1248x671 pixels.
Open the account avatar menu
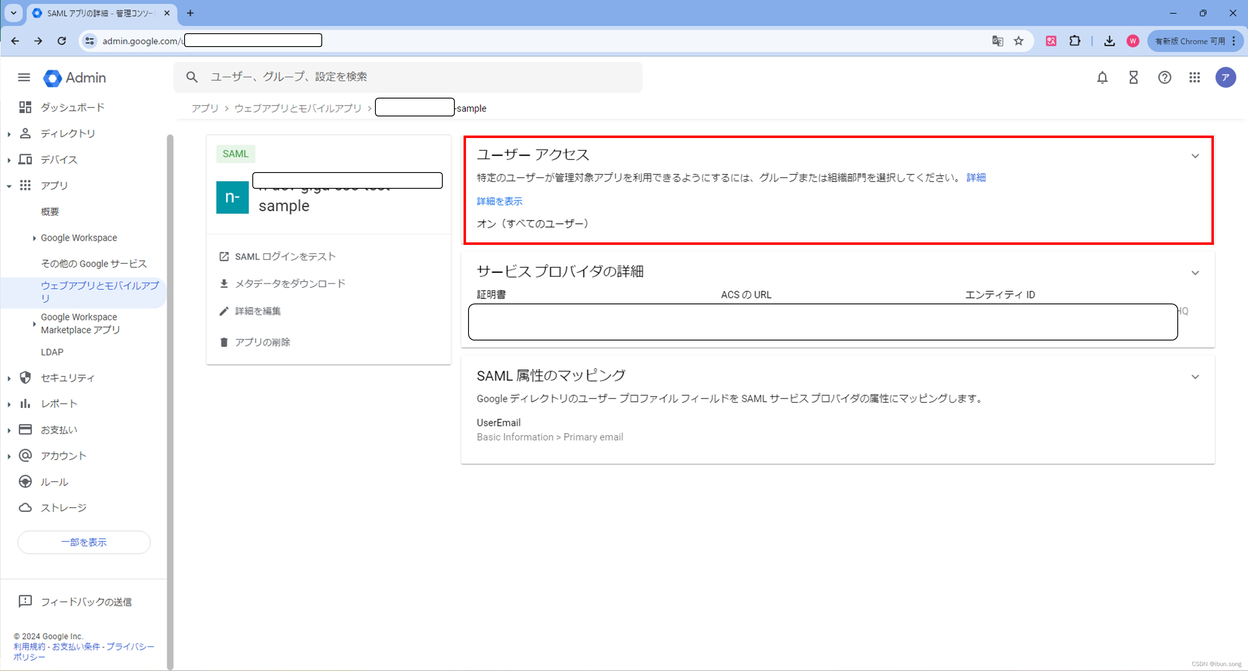click(1225, 77)
